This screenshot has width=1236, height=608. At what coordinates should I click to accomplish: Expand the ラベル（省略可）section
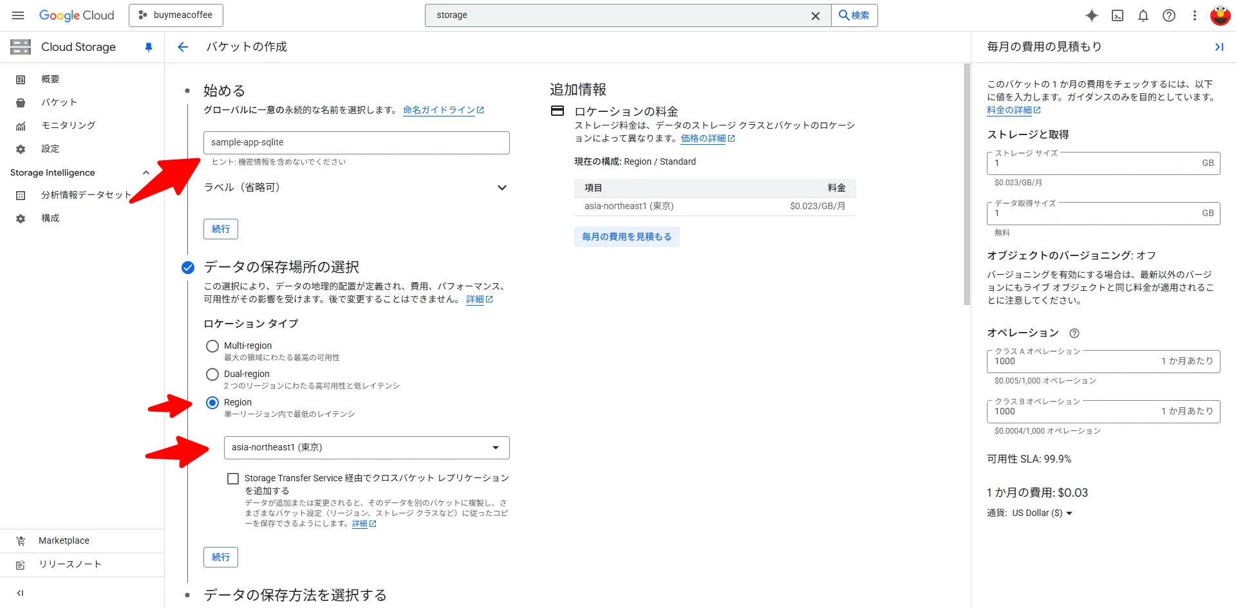tap(502, 187)
